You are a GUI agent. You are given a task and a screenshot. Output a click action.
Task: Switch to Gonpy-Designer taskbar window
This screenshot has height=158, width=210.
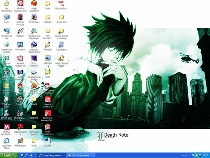click(x=51, y=156)
